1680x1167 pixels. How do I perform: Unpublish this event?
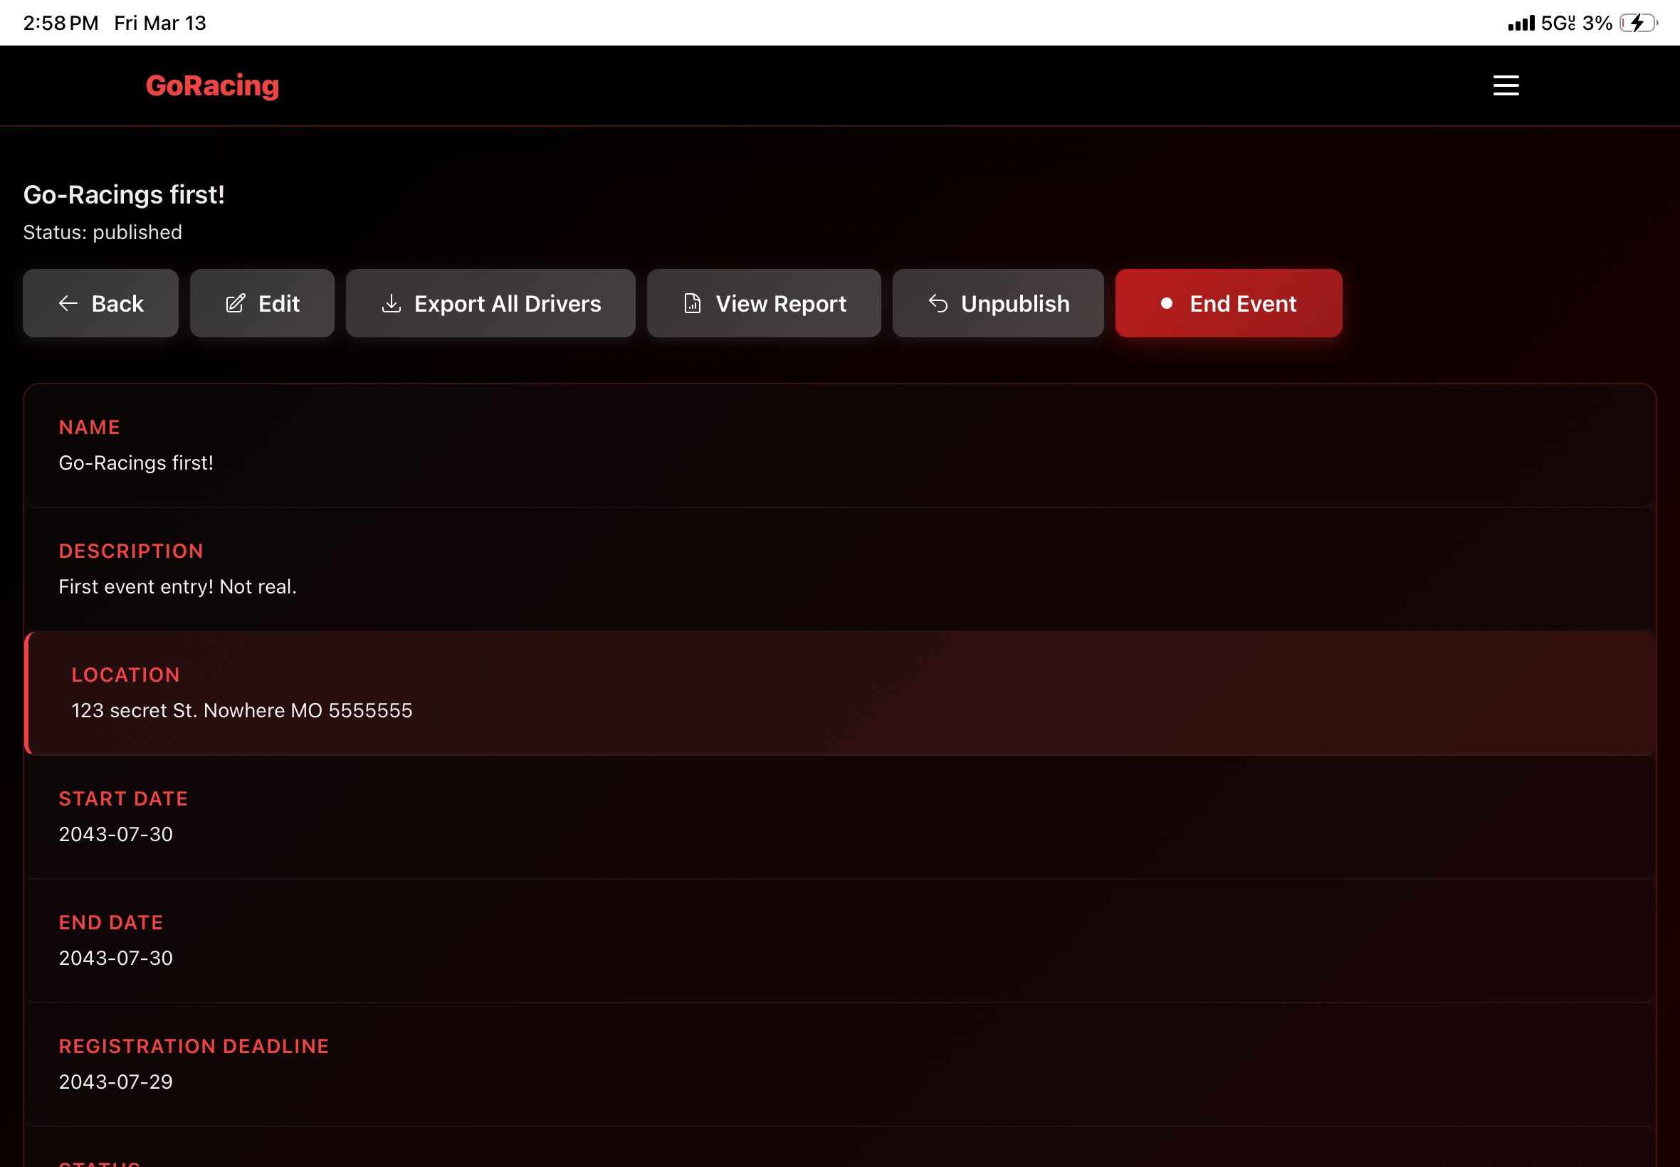pos(997,303)
